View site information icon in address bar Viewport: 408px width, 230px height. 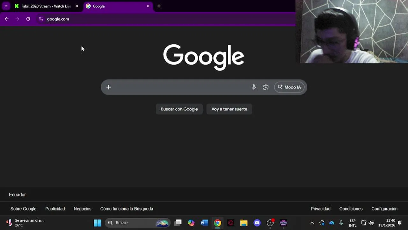tap(41, 19)
